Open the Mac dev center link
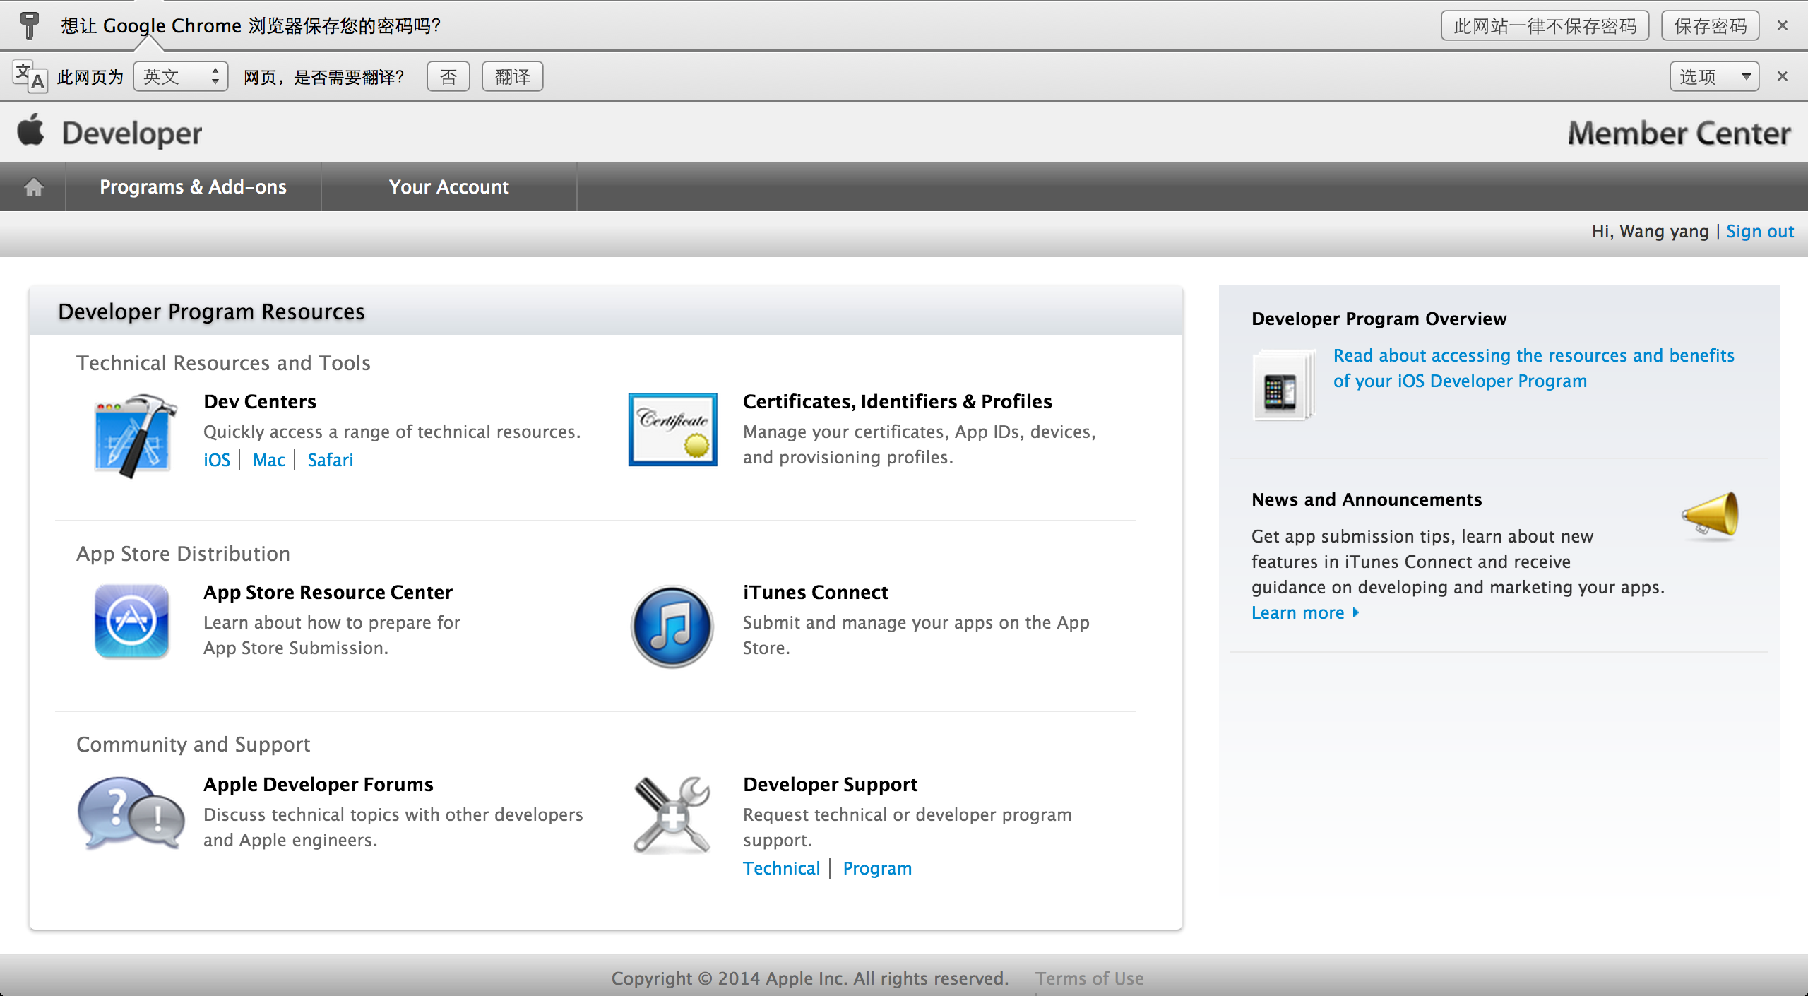Viewport: 1808px width, 996px height. click(x=269, y=460)
